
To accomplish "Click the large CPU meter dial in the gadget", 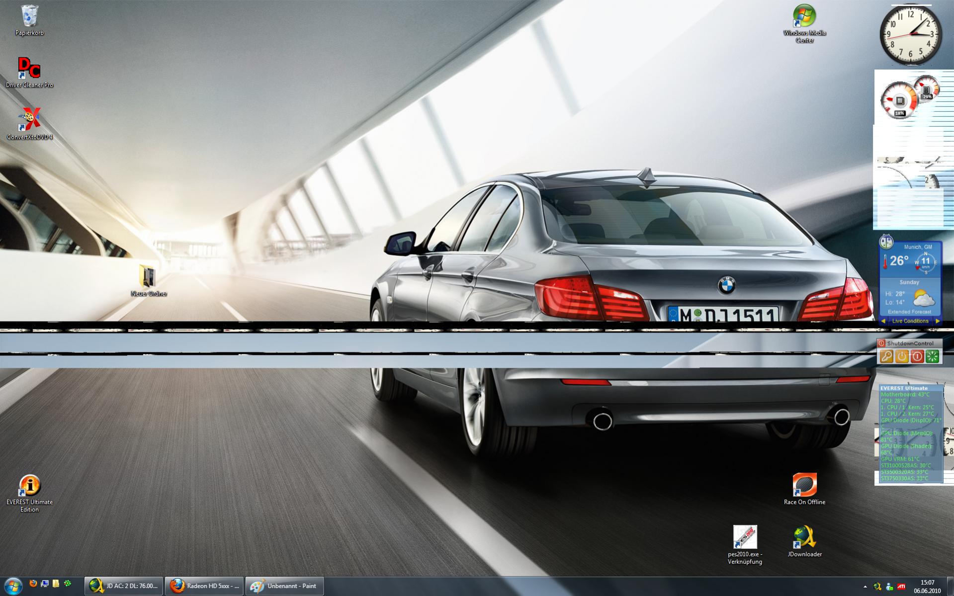I will [899, 101].
